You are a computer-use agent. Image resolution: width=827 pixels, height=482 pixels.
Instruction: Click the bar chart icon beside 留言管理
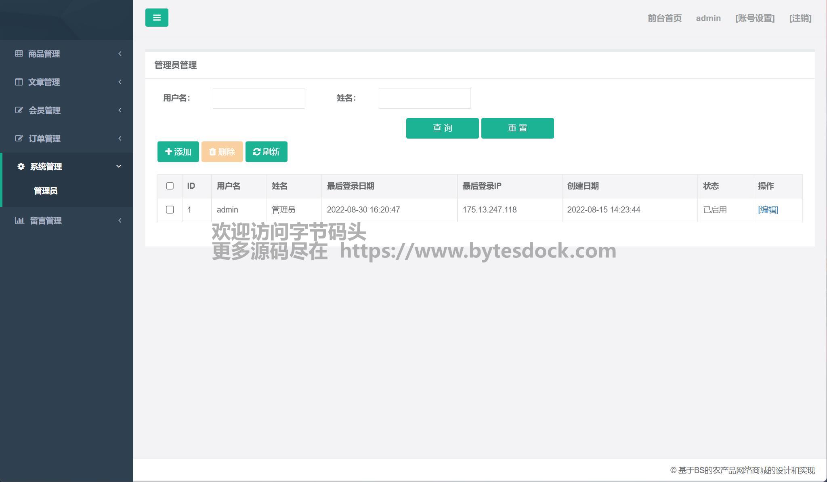[x=19, y=221]
